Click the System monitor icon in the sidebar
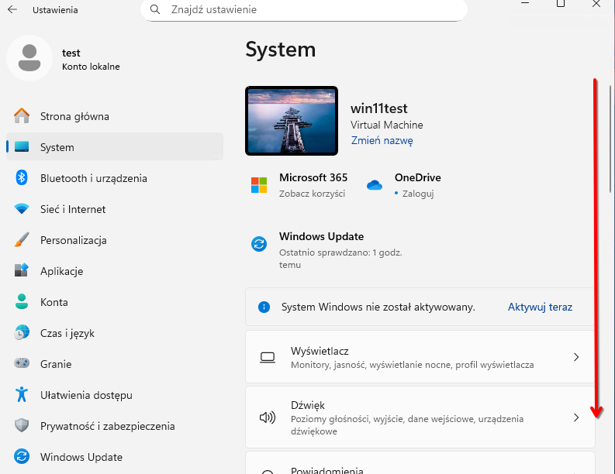 [22, 147]
